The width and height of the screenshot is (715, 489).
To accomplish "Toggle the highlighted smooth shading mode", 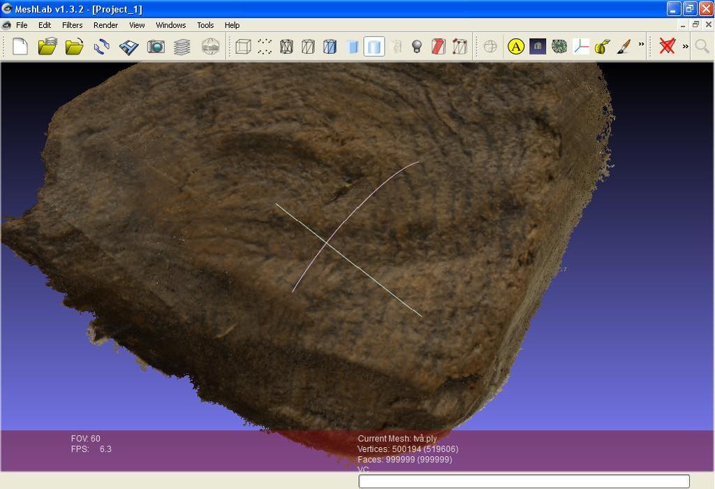I will 374,47.
